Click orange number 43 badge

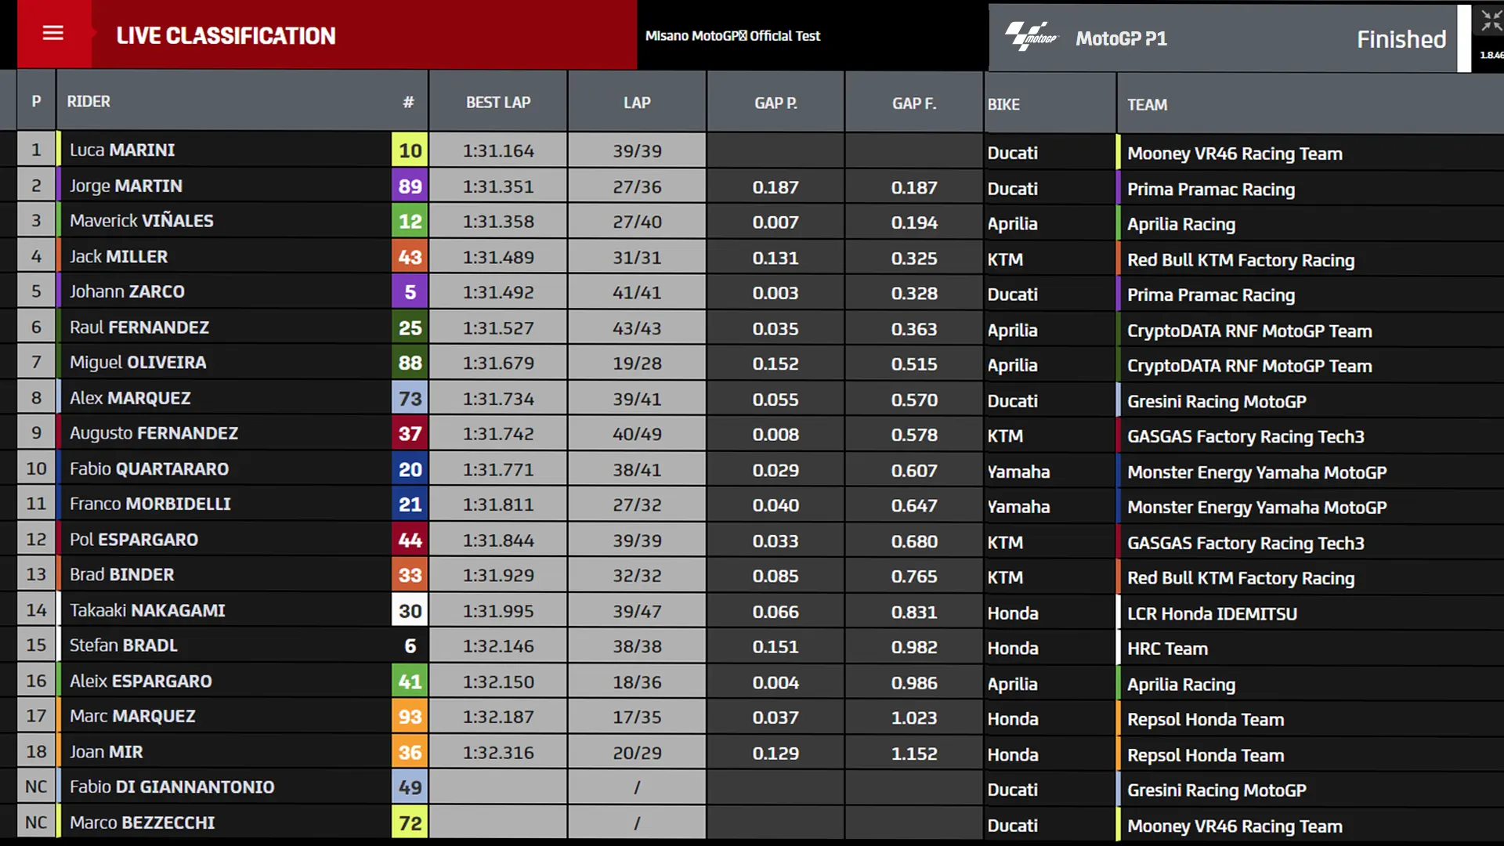(410, 257)
